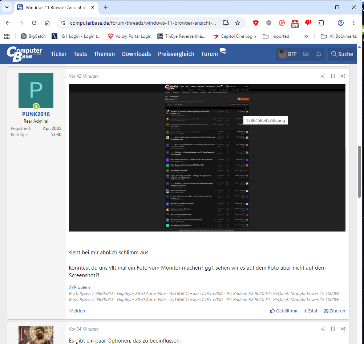Open the PUNK2018 username profile link
364x344 pixels.
pyautogui.click(x=36, y=114)
